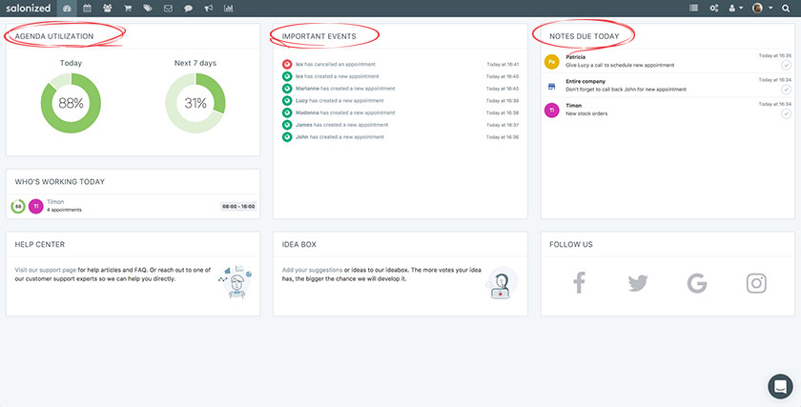Mark Timon's New stock orders note done
Screen dimensions: 801x407
click(x=786, y=113)
